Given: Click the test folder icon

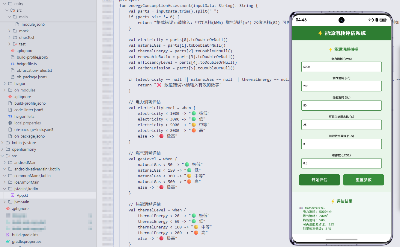Looking at the screenshot, I should (x=15, y=44).
